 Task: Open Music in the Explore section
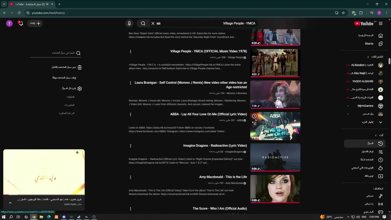pyautogui.click(x=365, y=196)
